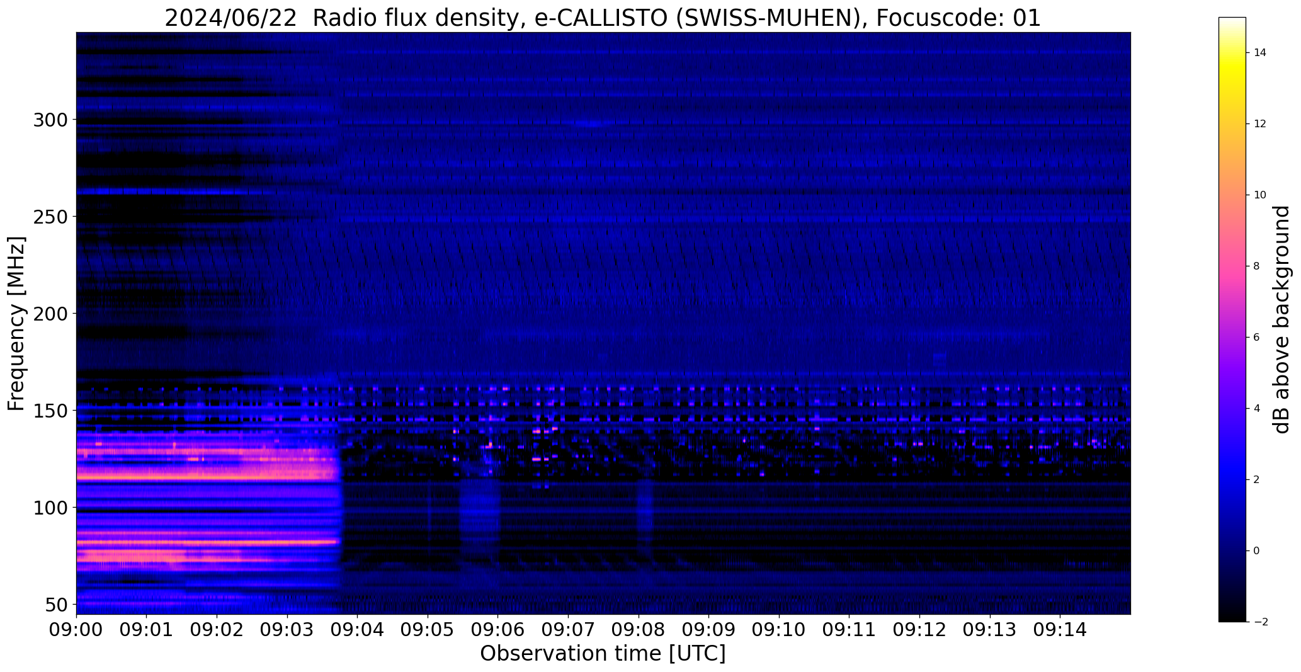Click the 250 MHz frequency tick label
Screen dimensions: 1301x672
coord(51,217)
